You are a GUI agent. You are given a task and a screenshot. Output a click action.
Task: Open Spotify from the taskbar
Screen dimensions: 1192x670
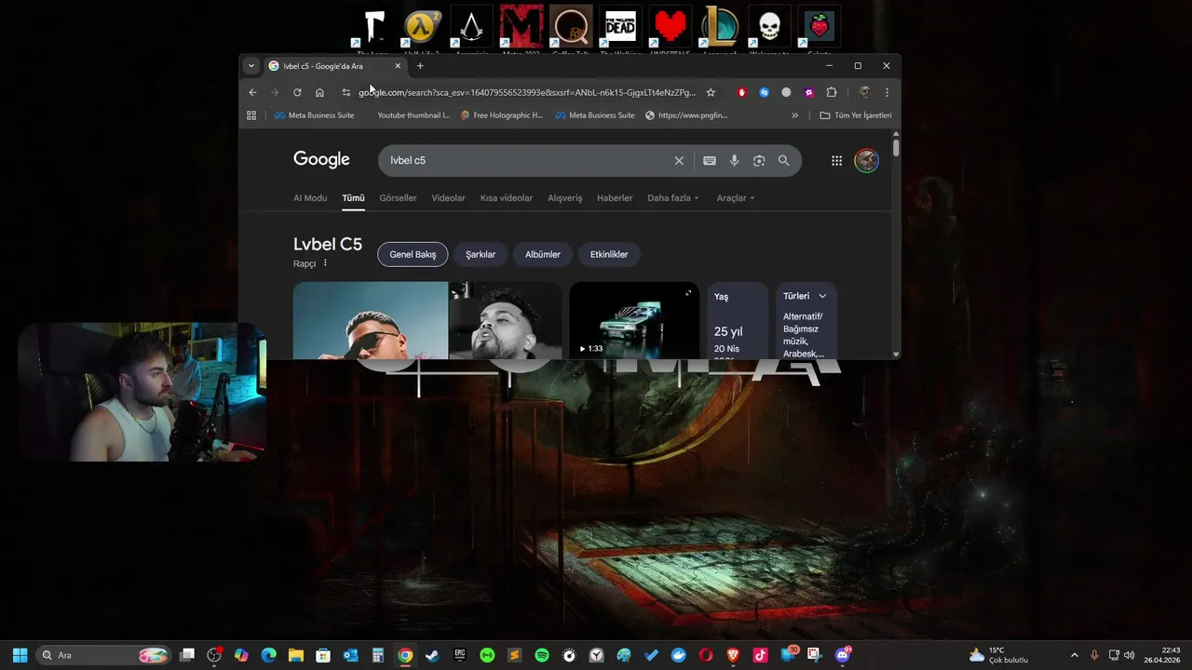[542, 655]
